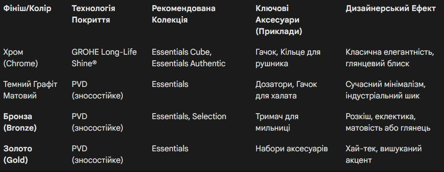
Task: Select the Ключові Аксесуари (Приклади) header
Action: click(x=279, y=20)
